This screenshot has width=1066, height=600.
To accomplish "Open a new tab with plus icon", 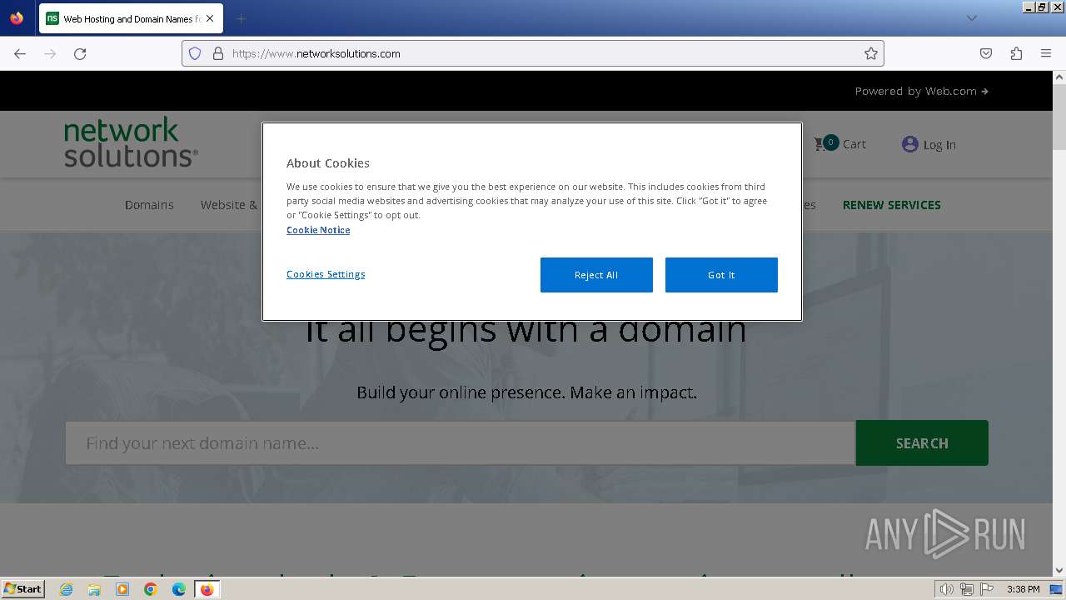I will pyautogui.click(x=241, y=18).
